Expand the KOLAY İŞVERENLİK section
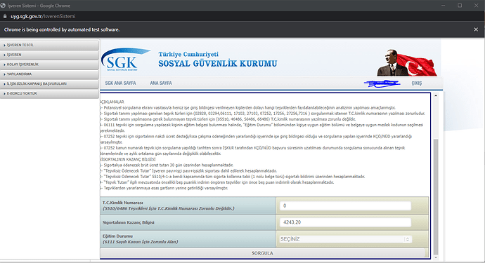 tap(49, 65)
